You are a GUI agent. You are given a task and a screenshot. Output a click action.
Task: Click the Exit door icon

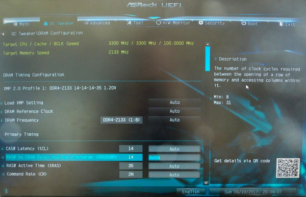point(281,24)
